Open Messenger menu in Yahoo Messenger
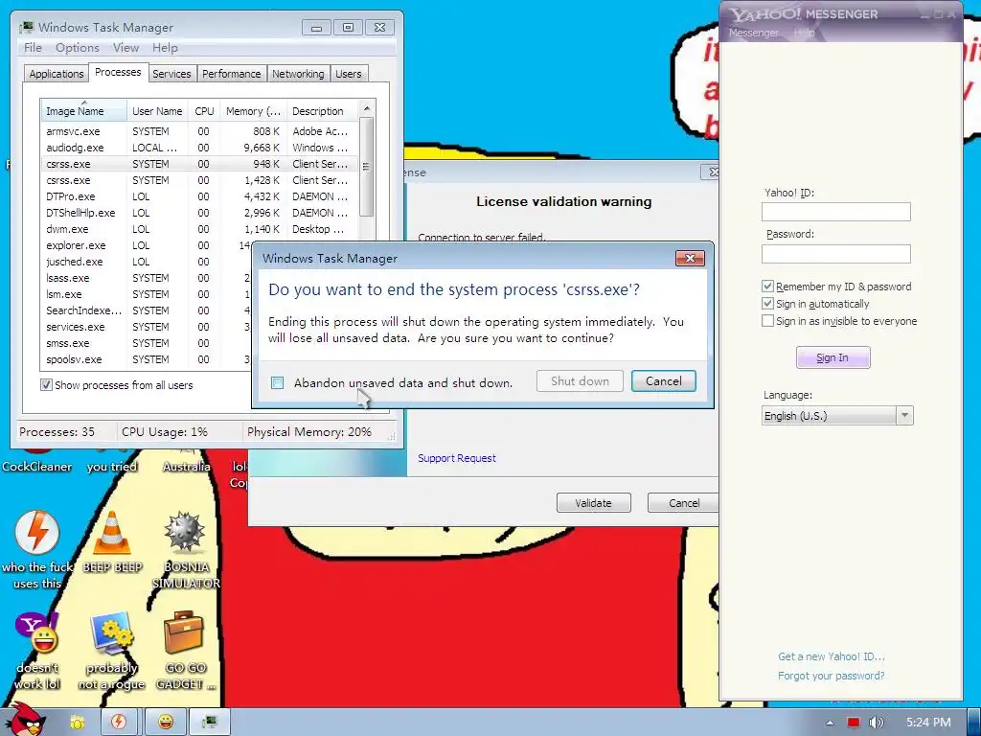This screenshot has width=981, height=736. click(754, 33)
